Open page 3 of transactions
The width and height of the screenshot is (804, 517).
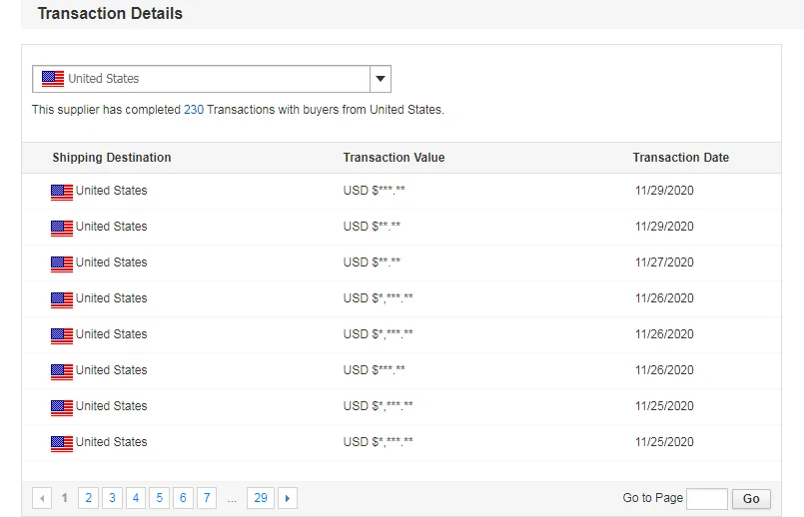click(x=112, y=498)
